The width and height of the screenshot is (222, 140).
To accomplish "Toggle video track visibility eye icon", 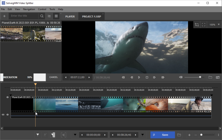I will pos(8,97).
